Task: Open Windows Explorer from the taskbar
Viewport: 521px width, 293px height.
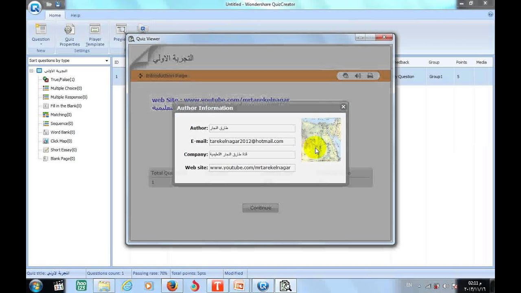Action: tap(104, 286)
